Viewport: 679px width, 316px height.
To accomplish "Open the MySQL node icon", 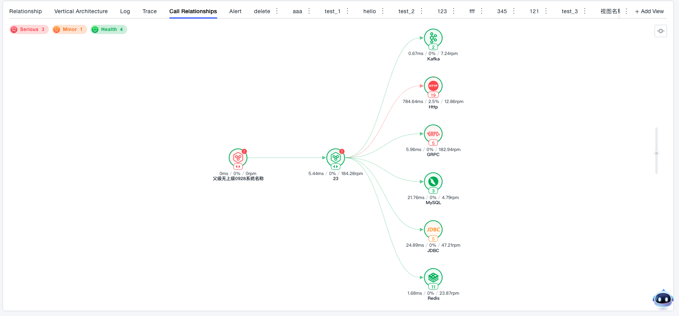I will click(433, 182).
